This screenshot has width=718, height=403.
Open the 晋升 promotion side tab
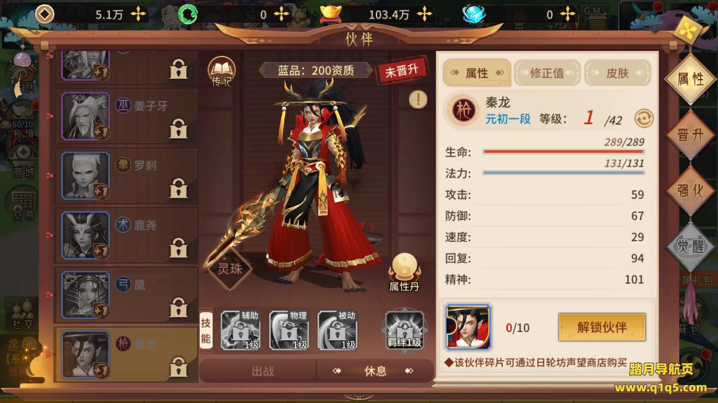click(691, 136)
